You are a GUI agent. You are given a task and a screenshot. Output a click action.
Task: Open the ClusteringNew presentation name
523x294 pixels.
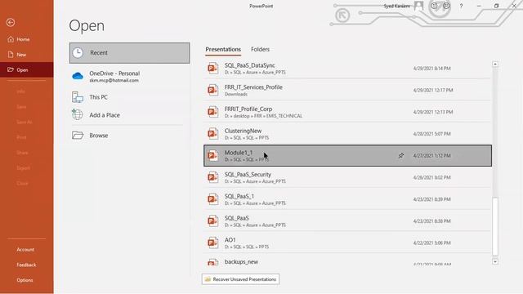pos(243,131)
